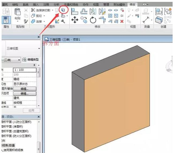
Task: Switch to the 修改 (Modify) ribbon tab
Action: (x=132, y=5)
